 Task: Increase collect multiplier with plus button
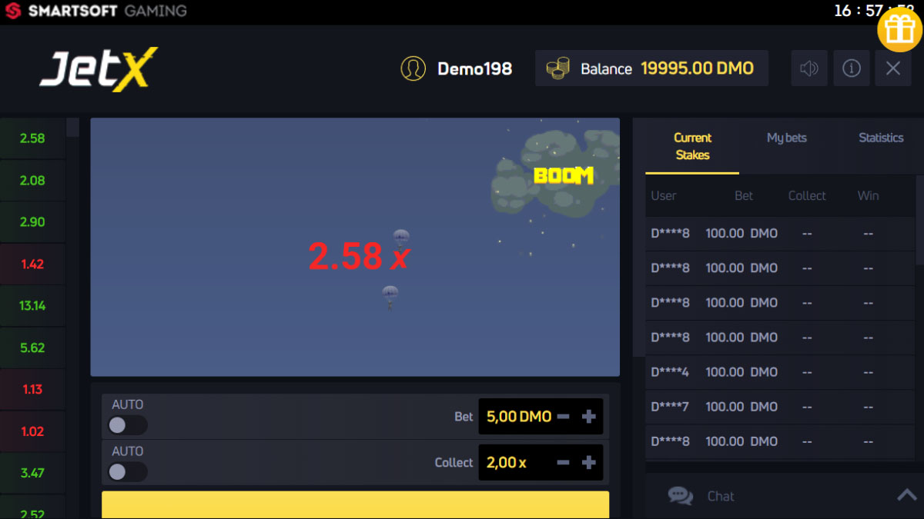[589, 463]
